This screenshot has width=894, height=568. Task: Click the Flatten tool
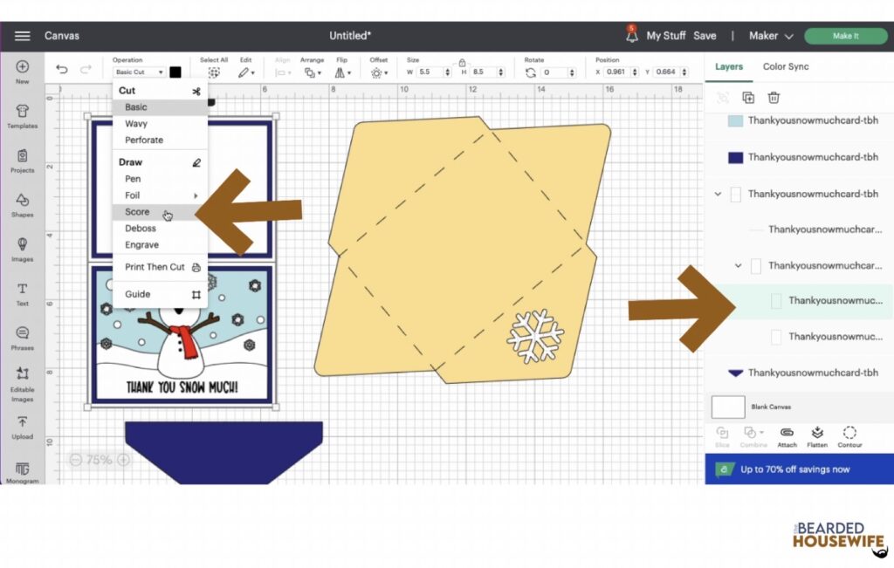(817, 436)
